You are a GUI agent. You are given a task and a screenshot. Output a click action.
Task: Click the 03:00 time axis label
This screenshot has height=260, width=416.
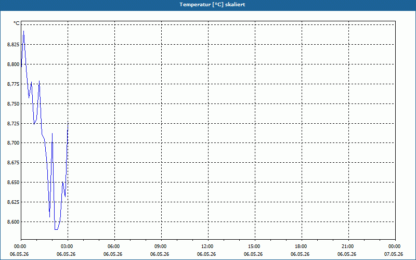pos(66,246)
